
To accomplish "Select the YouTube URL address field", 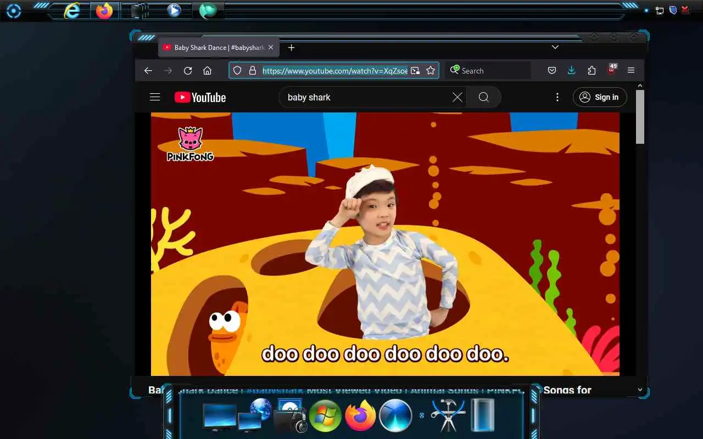I will pyautogui.click(x=335, y=70).
